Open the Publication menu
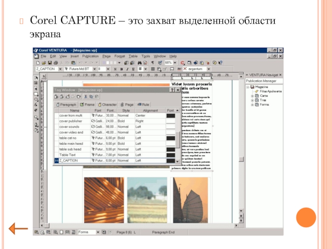Image resolution: width=332 pixels, height=249 pixels. 90,56
